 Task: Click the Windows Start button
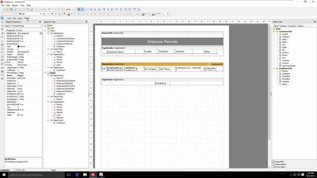point(4,175)
